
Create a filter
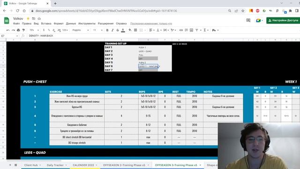coord(197,30)
